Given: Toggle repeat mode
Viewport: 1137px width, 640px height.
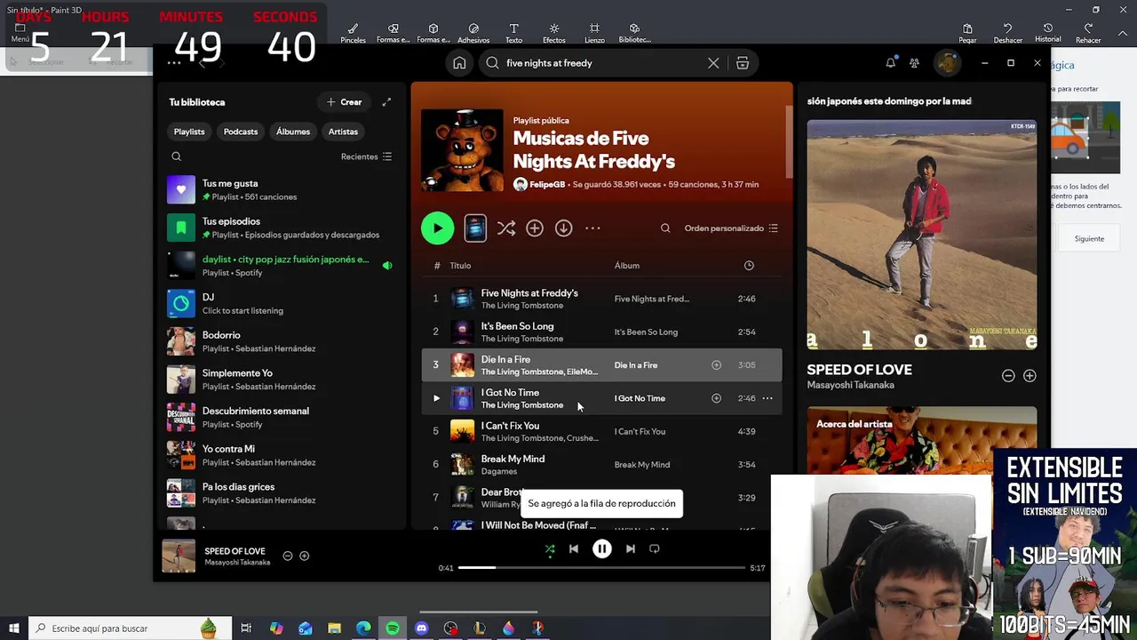Looking at the screenshot, I should point(655,548).
